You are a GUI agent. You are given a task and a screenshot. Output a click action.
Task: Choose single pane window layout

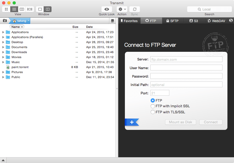click(x=40, y=9)
